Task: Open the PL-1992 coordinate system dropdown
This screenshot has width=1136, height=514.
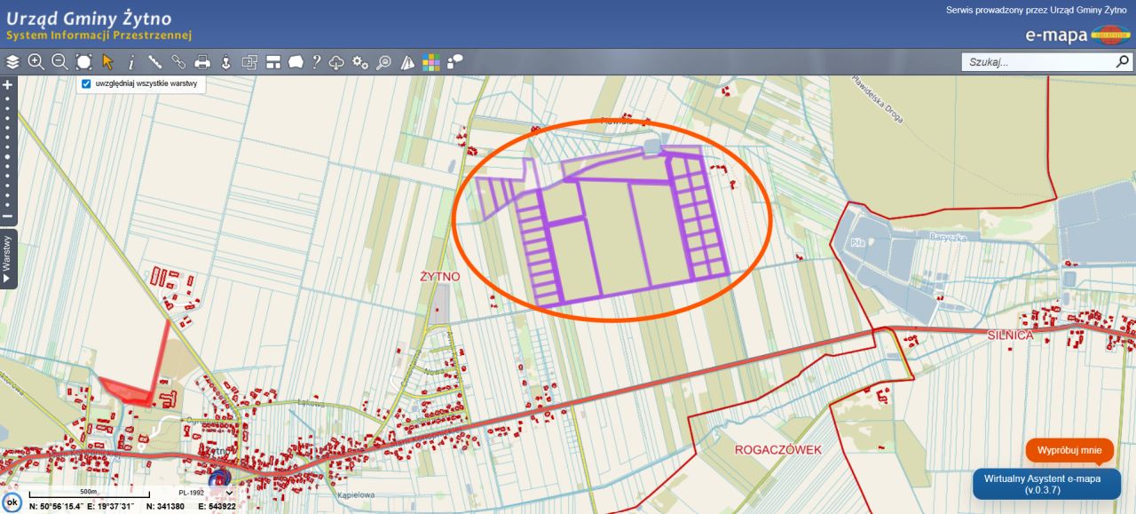Action: pos(205,492)
